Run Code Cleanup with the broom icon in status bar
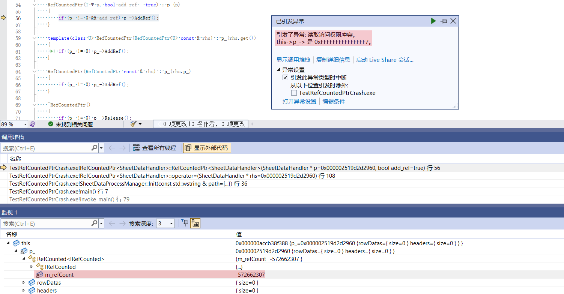 (x=133, y=124)
